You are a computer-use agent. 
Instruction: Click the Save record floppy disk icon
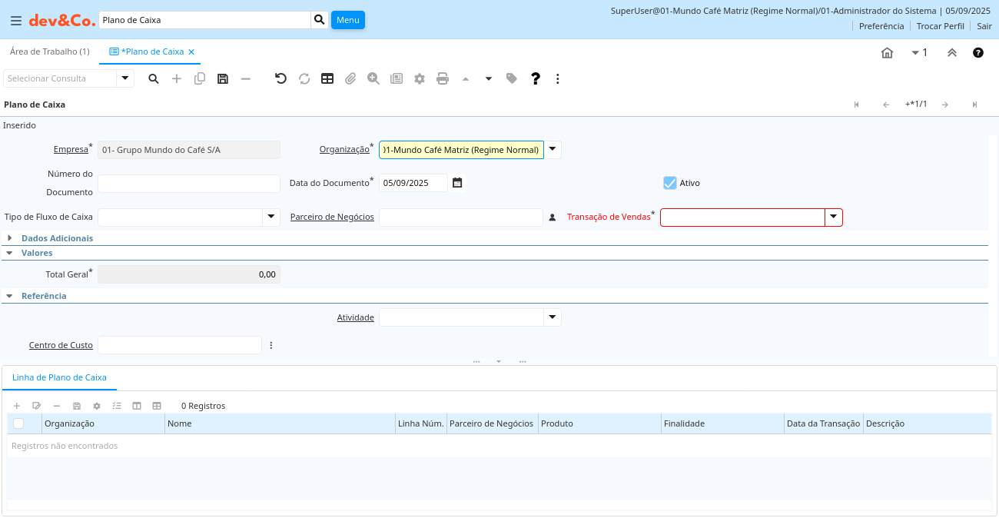tap(223, 78)
